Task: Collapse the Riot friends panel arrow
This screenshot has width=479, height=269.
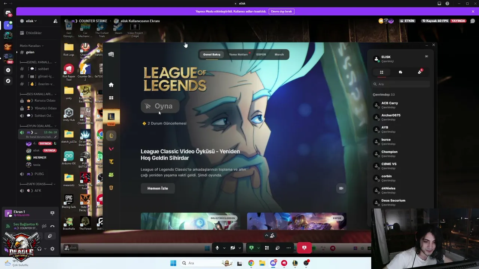Action: (x=426, y=56)
